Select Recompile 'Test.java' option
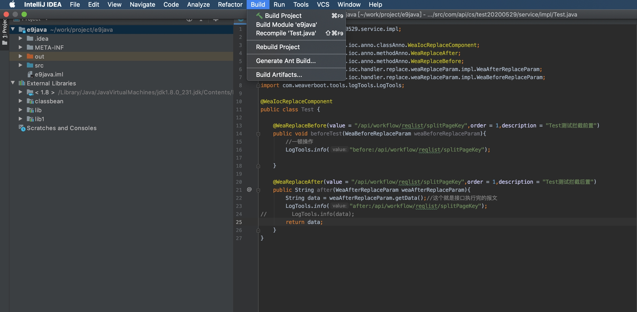This screenshot has height=312, width=637. 286,33
